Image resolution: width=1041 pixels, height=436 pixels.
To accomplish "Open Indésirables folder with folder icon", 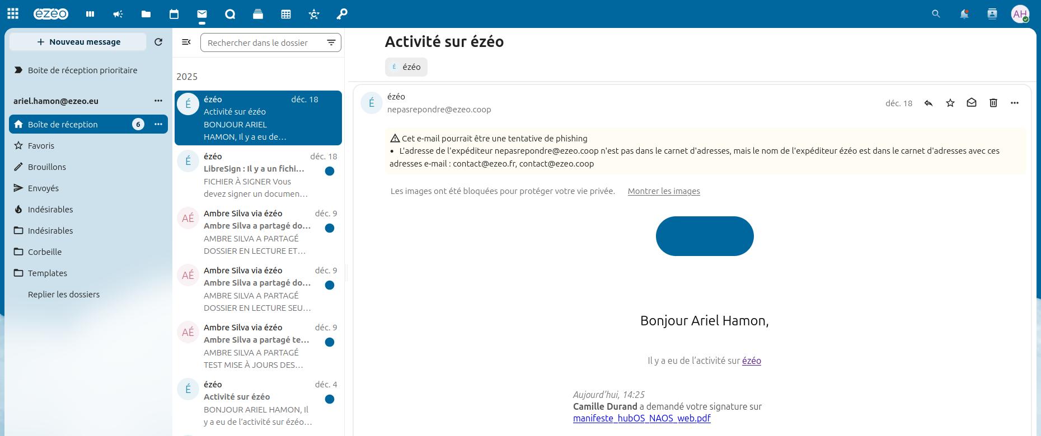I will (x=88, y=230).
